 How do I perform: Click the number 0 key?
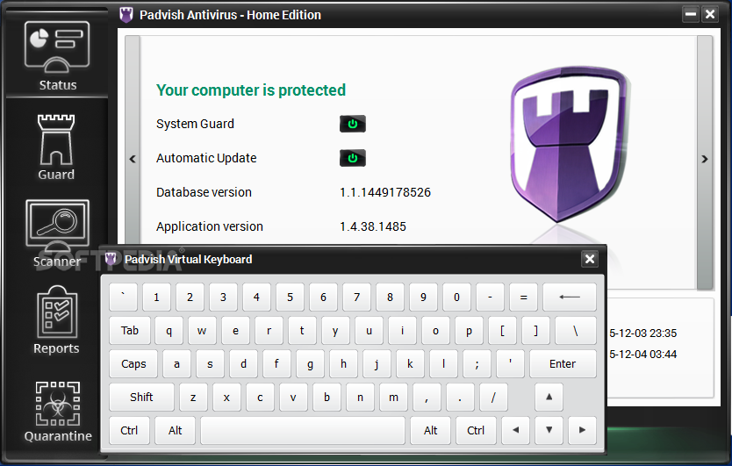pos(456,297)
